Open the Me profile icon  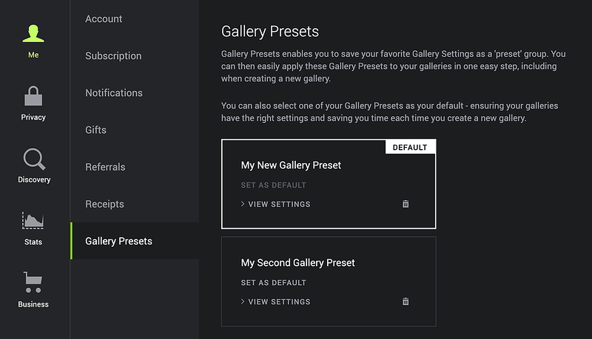click(x=33, y=33)
